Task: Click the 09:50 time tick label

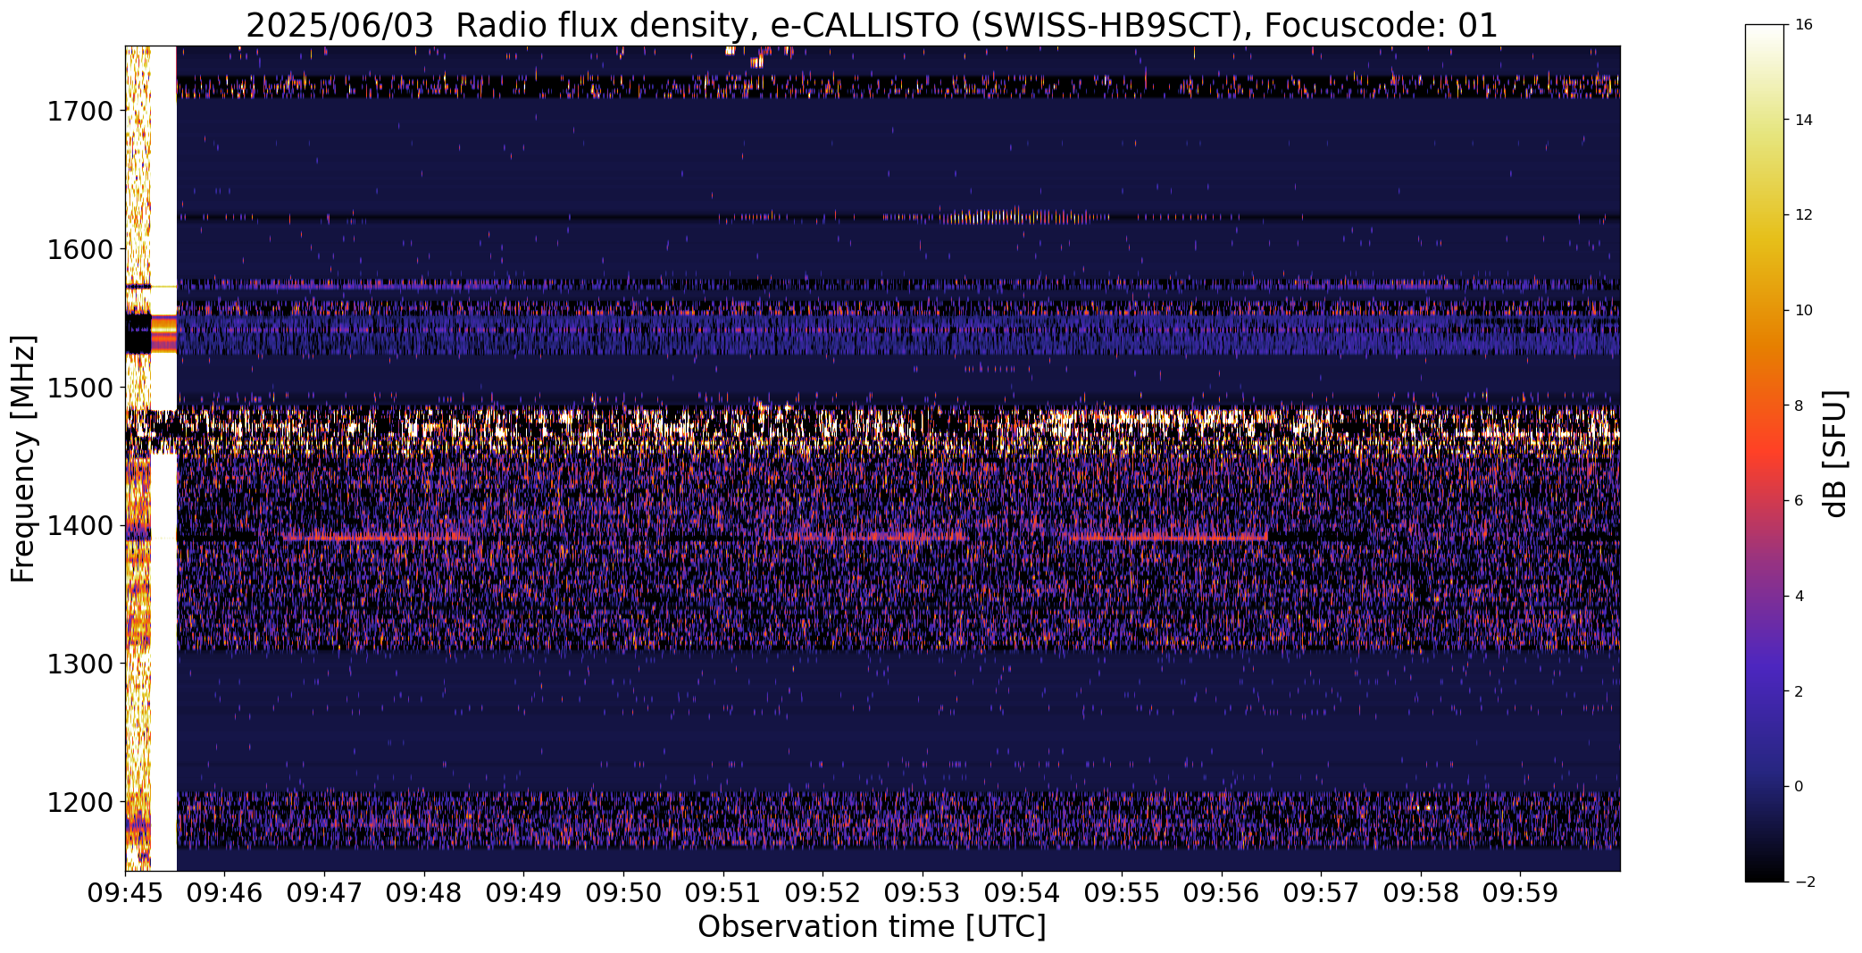Action: pos(623,892)
